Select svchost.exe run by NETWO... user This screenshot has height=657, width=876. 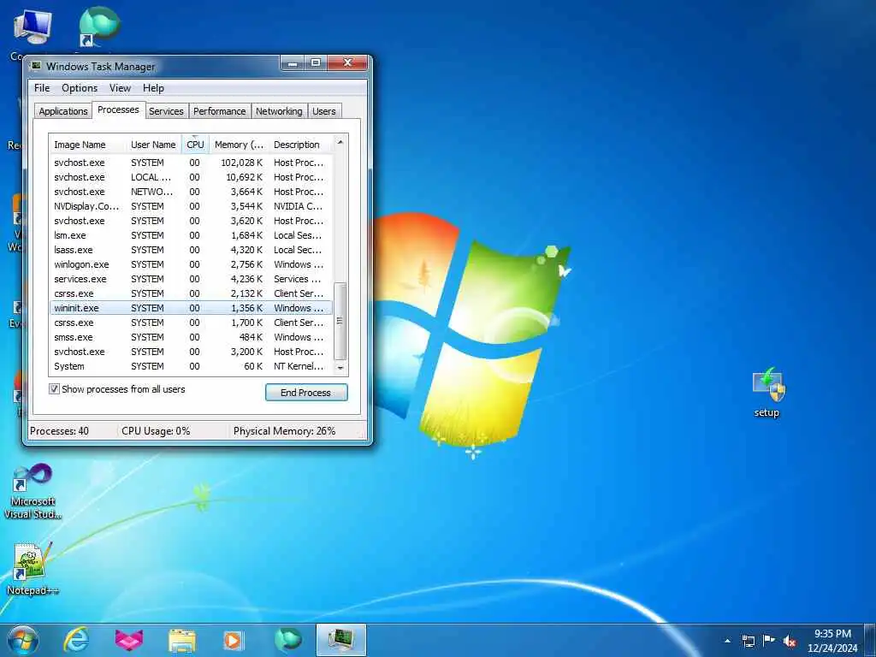tap(191, 192)
